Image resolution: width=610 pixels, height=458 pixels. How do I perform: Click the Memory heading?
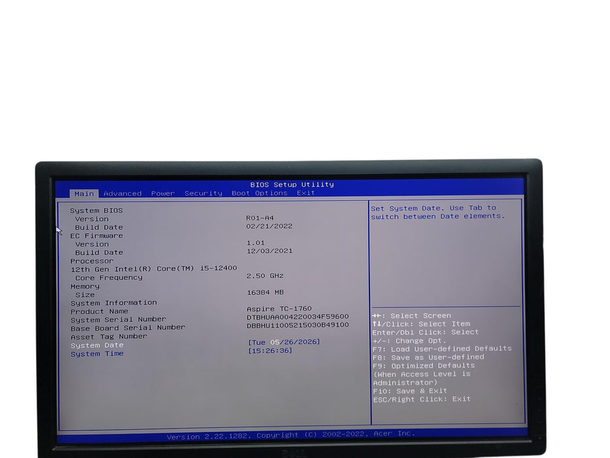(85, 287)
